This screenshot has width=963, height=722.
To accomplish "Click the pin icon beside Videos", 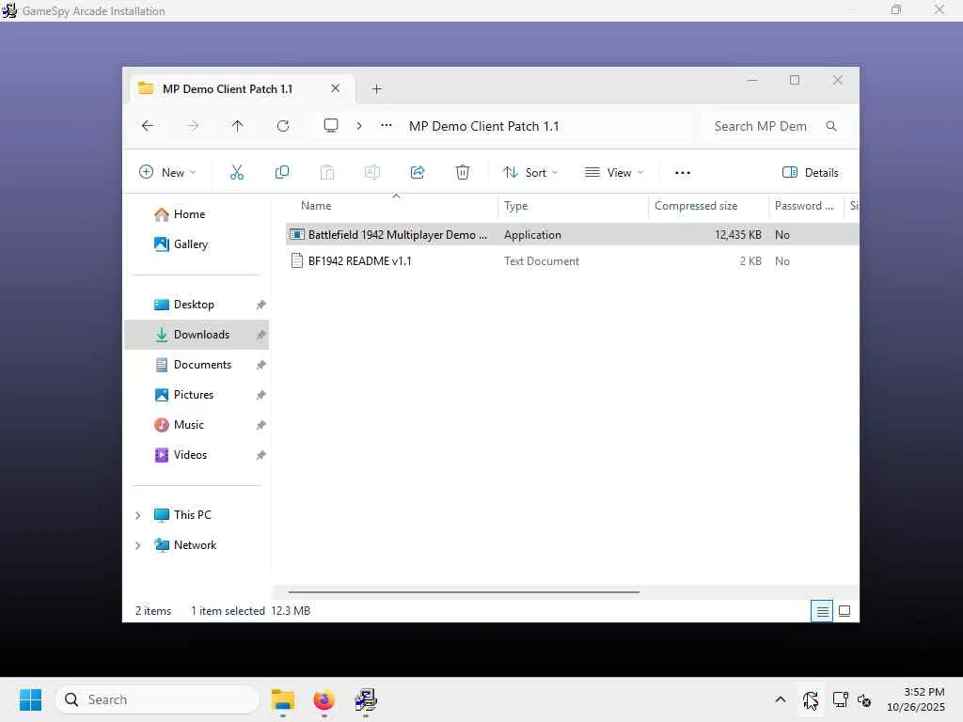I will pos(261,455).
